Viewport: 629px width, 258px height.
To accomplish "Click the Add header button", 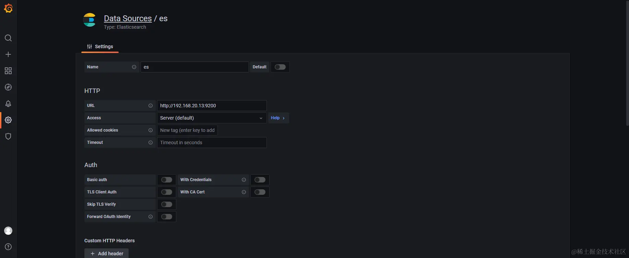I will (106, 253).
